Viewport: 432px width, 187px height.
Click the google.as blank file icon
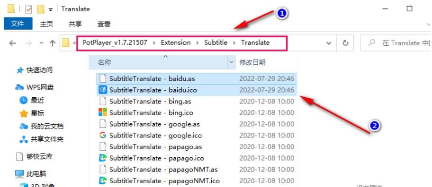(102, 124)
